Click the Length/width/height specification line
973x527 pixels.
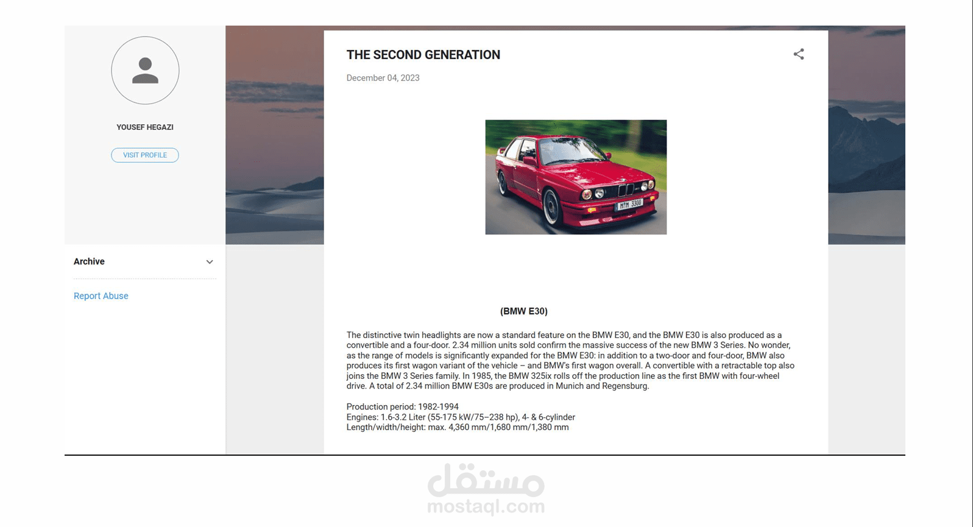(x=458, y=428)
